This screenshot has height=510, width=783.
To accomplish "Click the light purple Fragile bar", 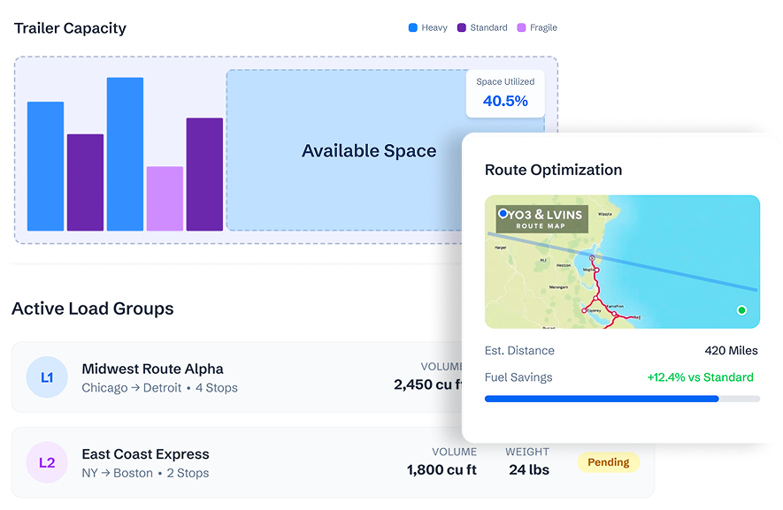I will coord(165,198).
